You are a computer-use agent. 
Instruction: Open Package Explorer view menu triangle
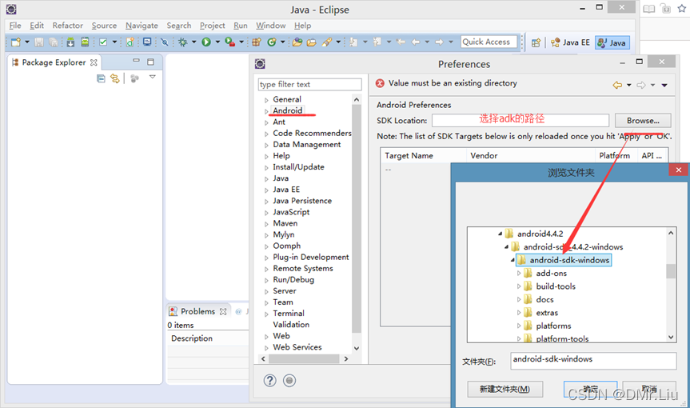point(152,77)
